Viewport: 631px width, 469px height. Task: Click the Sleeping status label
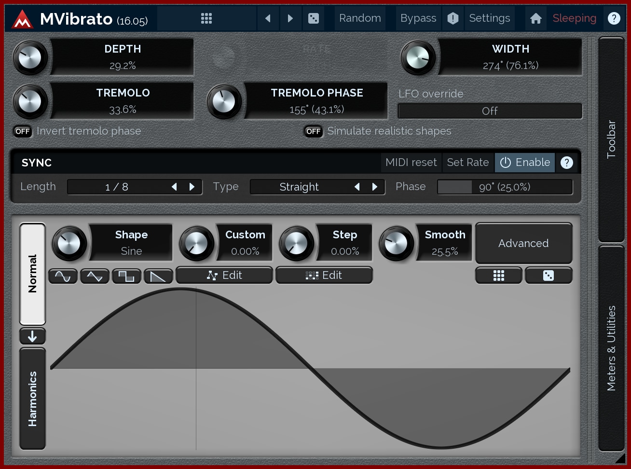575,18
